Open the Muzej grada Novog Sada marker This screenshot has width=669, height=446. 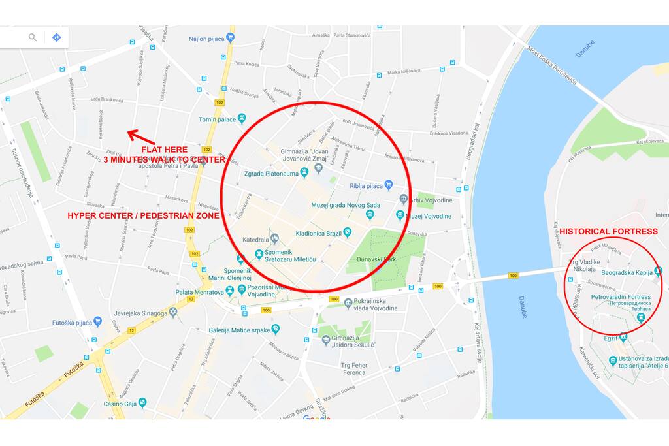click(x=370, y=214)
